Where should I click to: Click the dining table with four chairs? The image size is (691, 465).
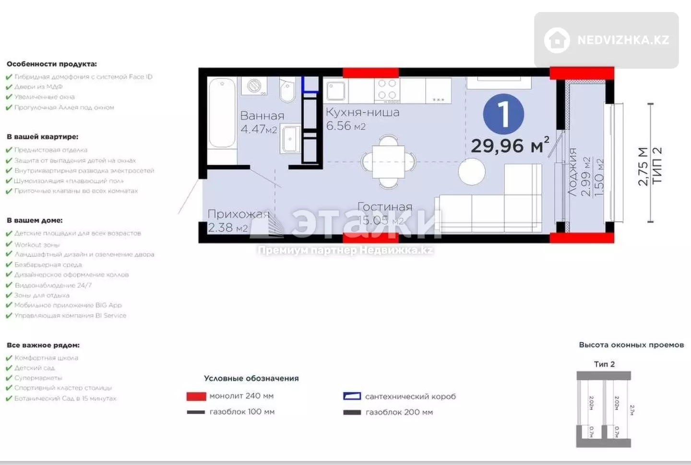pos(388,162)
